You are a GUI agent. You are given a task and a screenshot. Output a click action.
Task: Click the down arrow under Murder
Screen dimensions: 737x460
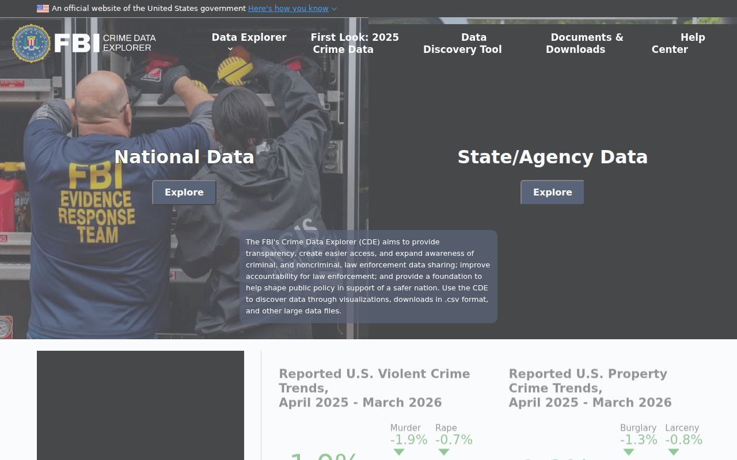click(398, 453)
